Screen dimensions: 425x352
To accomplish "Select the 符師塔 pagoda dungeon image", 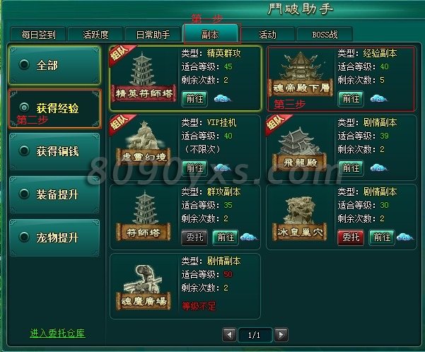I will (144, 216).
